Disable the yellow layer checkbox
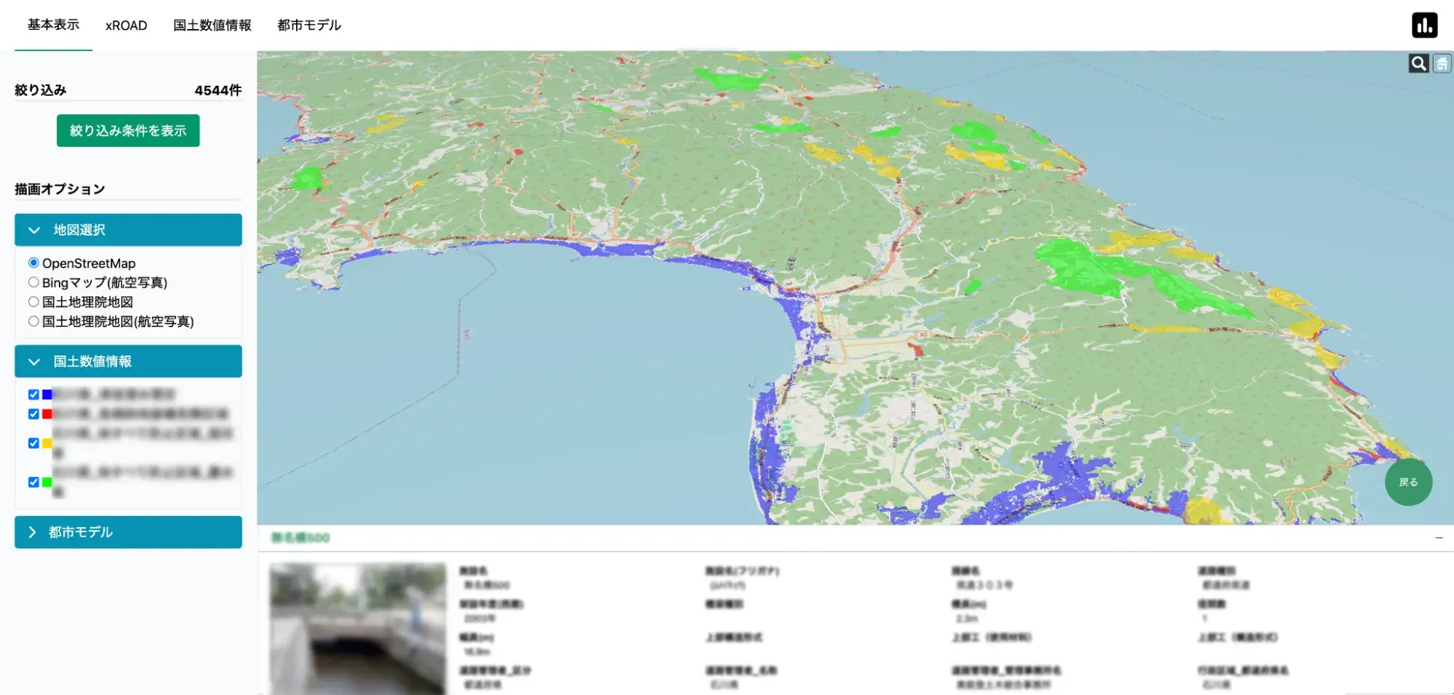The height and width of the screenshot is (695, 1454). tap(33, 443)
